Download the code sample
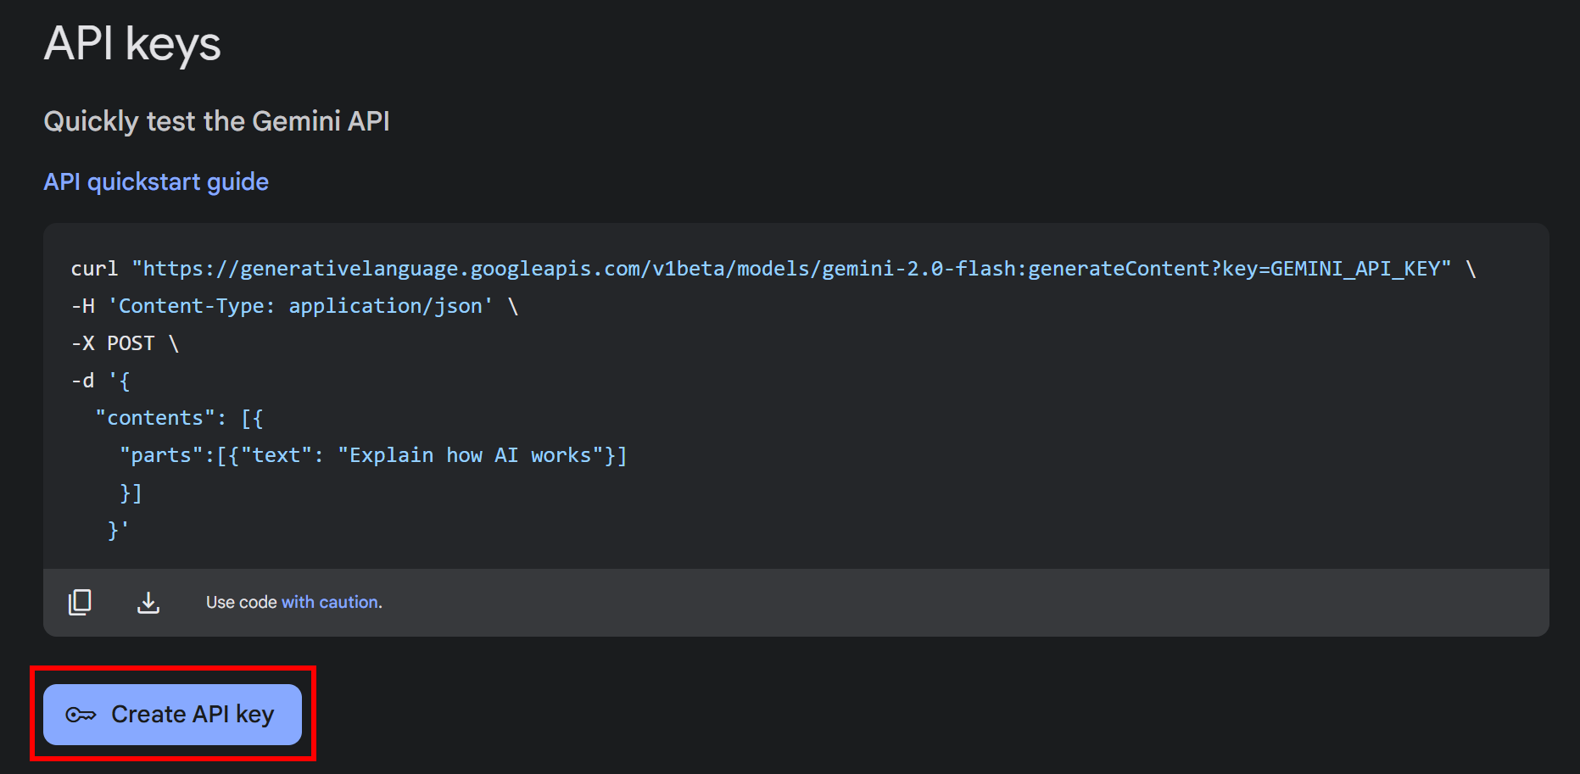Screen dimensions: 1580x774 148,602
